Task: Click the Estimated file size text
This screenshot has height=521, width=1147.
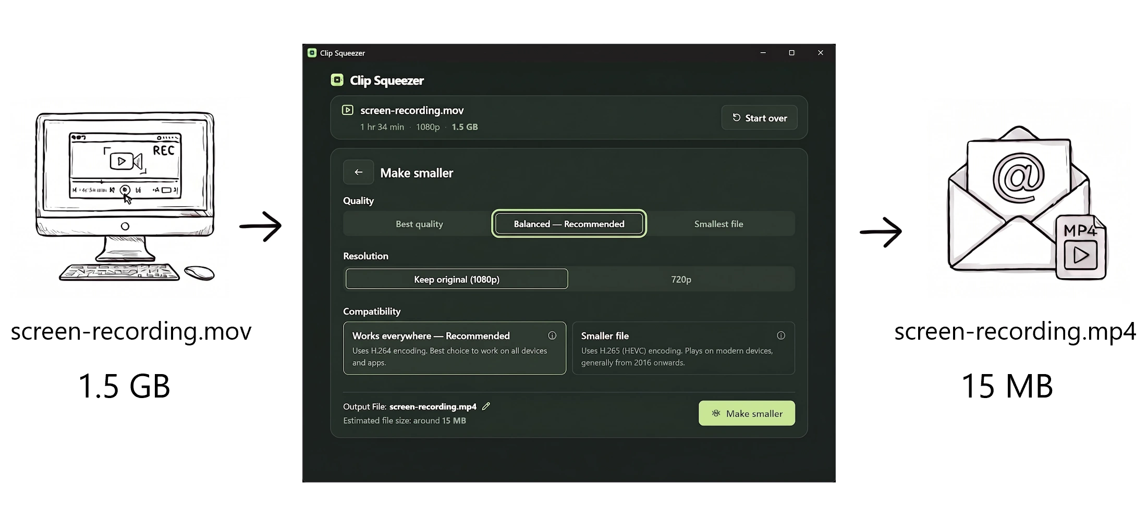Action: pyautogui.click(x=405, y=420)
